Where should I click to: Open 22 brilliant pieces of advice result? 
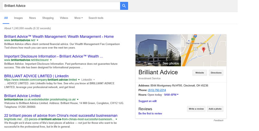pos(61,116)
